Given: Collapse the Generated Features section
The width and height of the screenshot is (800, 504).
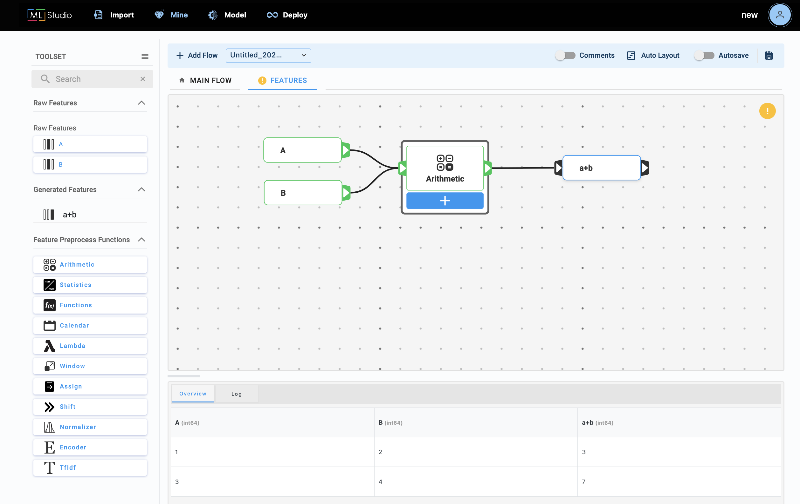Looking at the screenshot, I should coord(141,189).
